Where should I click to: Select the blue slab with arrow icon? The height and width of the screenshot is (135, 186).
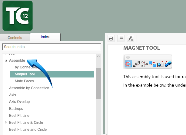[168, 64]
